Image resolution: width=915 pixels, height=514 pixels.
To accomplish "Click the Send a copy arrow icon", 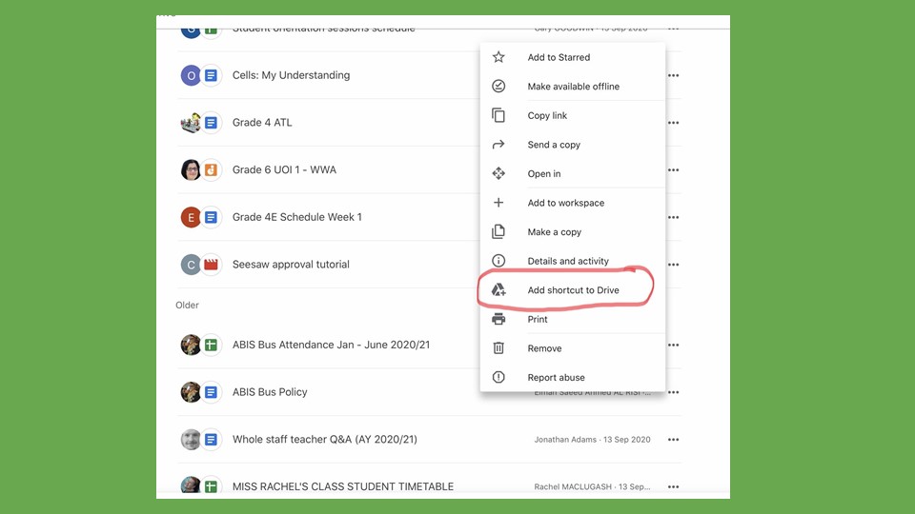I will pyautogui.click(x=498, y=145).
